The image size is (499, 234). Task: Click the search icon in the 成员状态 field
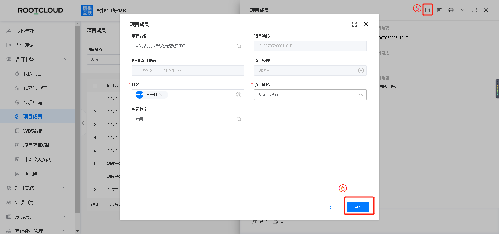coord(239,119)
